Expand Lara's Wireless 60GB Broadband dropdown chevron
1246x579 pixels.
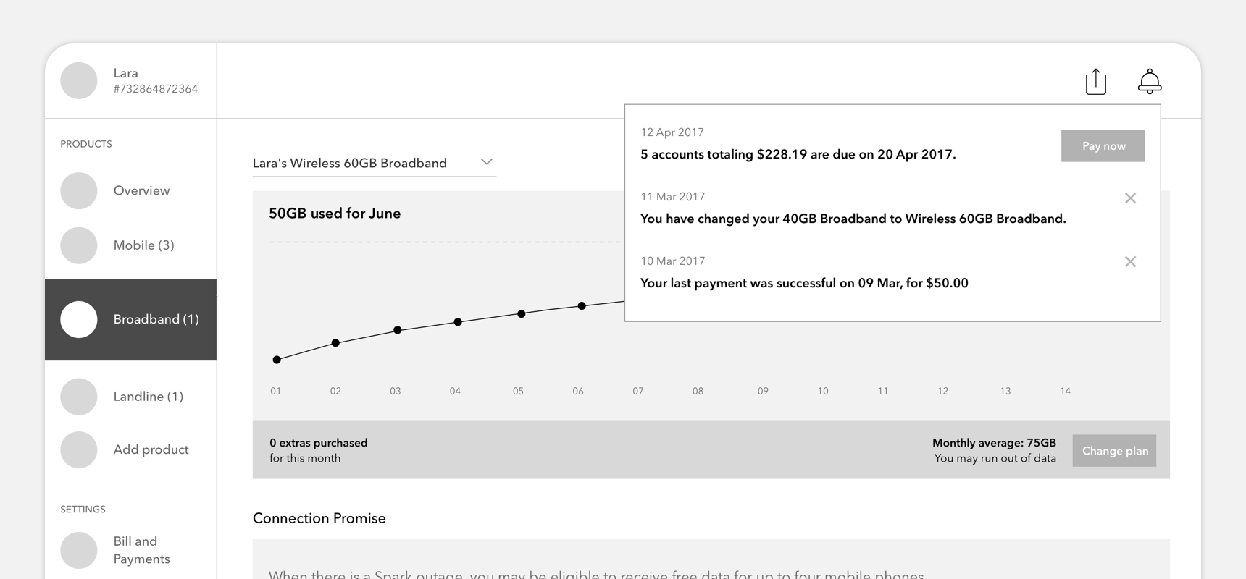pyautogui.click(x=487, y=162)
